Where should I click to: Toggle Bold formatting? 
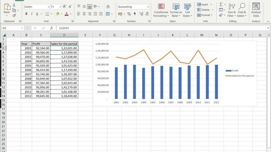coord(26,14)
